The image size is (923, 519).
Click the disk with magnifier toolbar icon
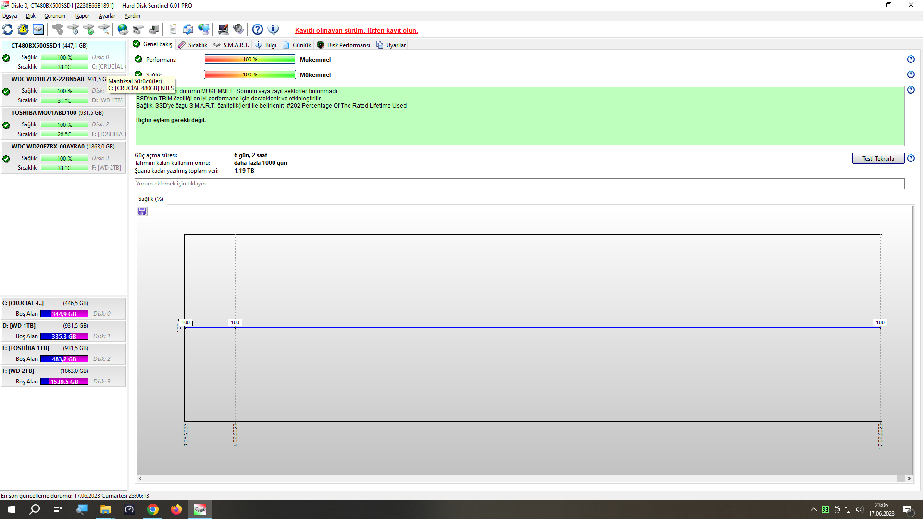[x=104, y=30]
